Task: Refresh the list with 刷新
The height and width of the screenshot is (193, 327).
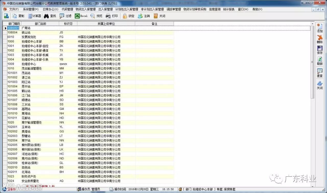Action: tap(320, 61)
